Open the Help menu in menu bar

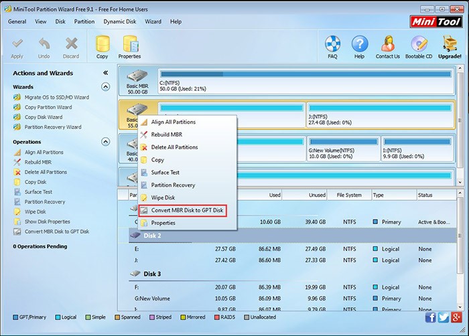[176, 21]
